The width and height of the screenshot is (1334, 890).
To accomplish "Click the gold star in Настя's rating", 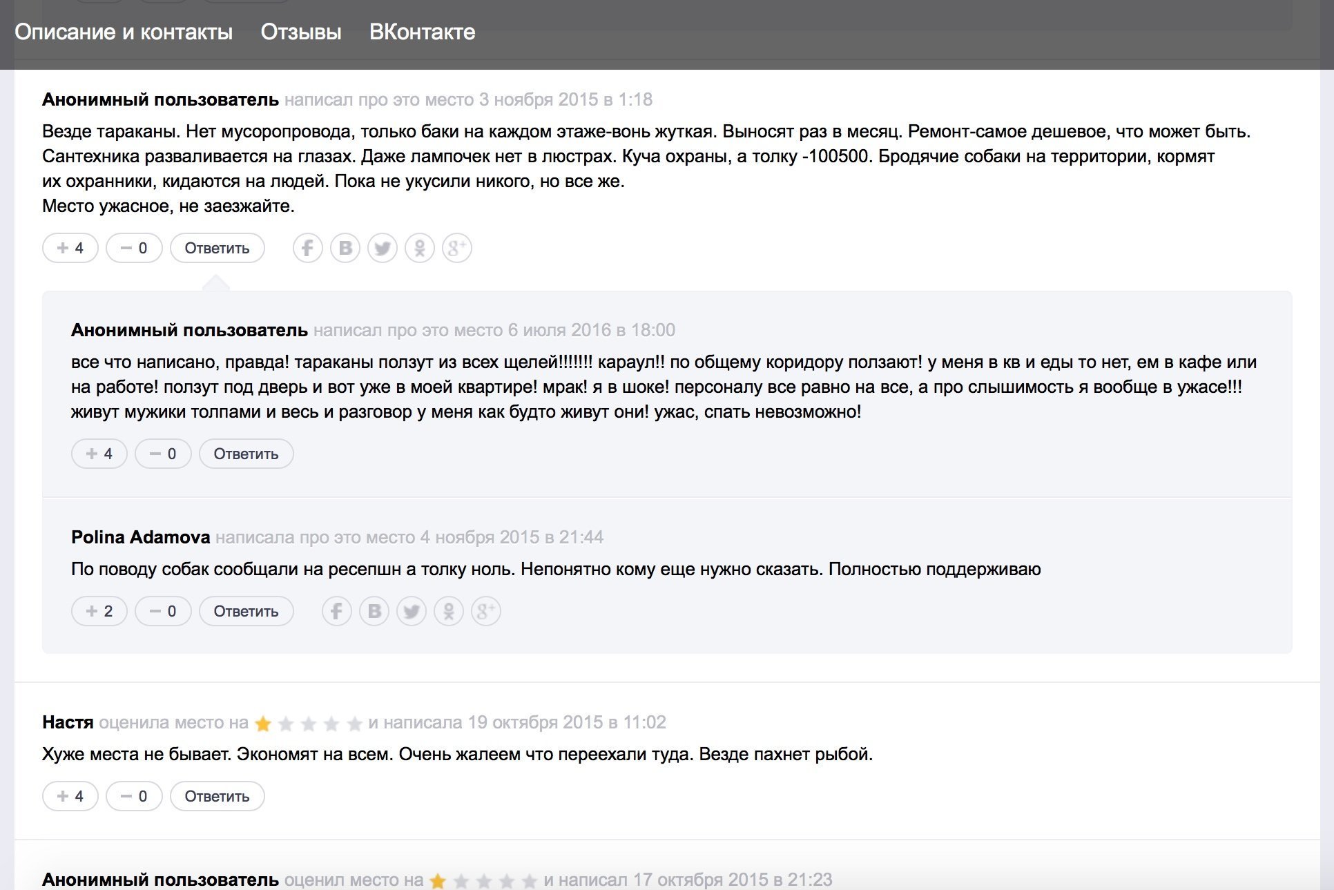I will coord(263,723).
